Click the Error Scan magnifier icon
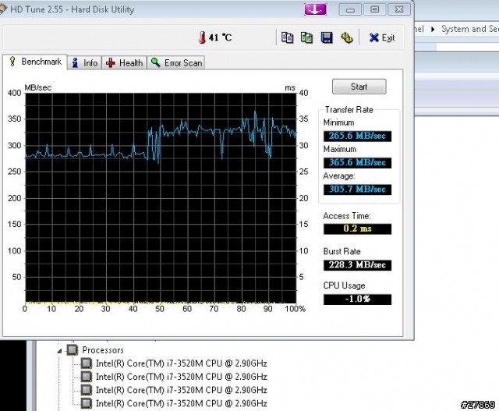499x411 pixels. (155, 62)
